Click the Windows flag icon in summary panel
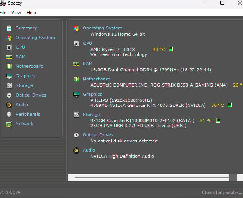This screenshot has width=243, height=198. (76, 28)
